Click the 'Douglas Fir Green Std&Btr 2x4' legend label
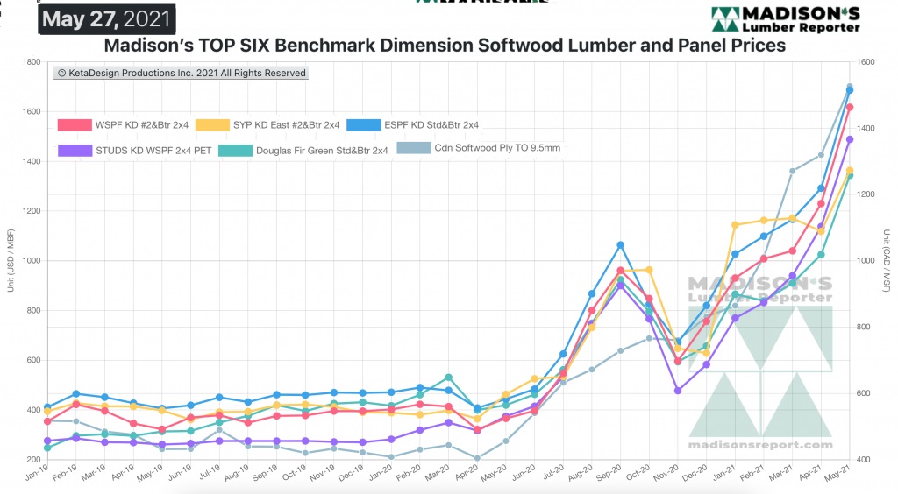 coord(322,151)
